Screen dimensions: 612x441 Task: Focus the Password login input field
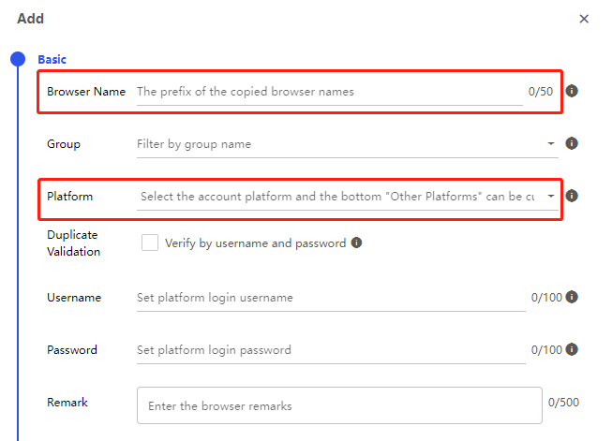pos(328,350)
